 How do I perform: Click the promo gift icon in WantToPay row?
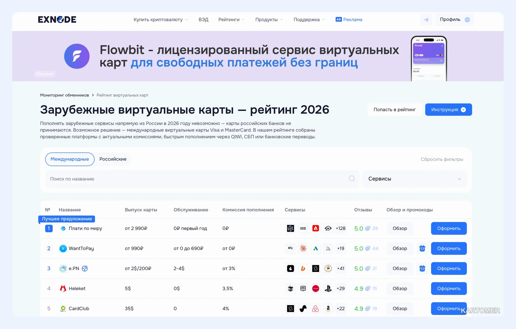(x=422, y=248)
